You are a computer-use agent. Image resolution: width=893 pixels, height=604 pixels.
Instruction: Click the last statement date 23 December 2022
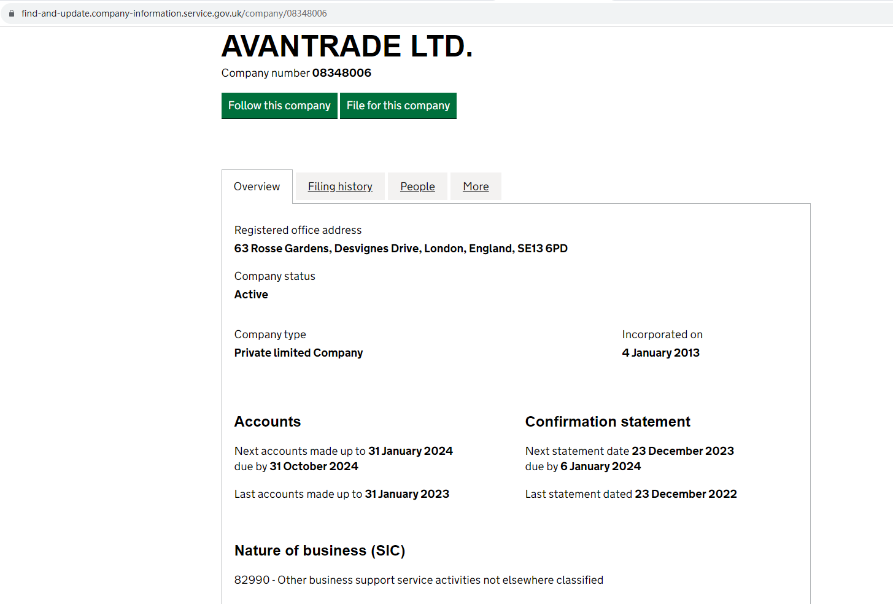686,494
